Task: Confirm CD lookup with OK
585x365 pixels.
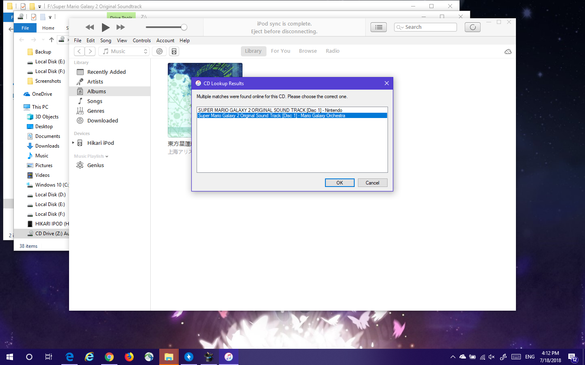Action: pos(340,183)
